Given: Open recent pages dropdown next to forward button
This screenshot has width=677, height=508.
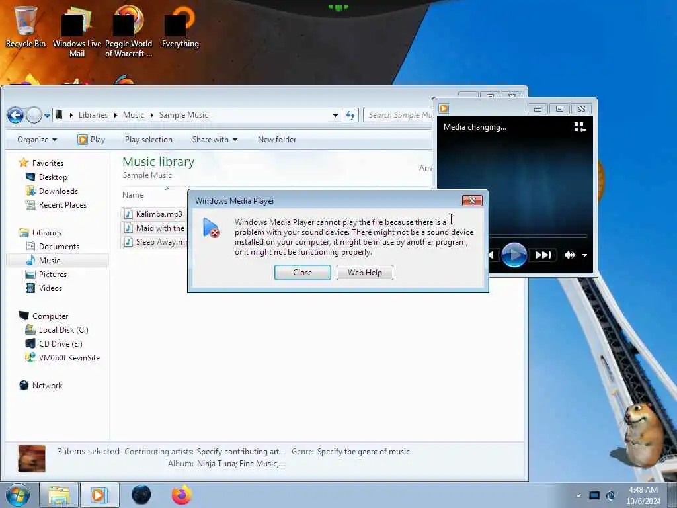Looking at the screenshot, I should coord(47,116).
